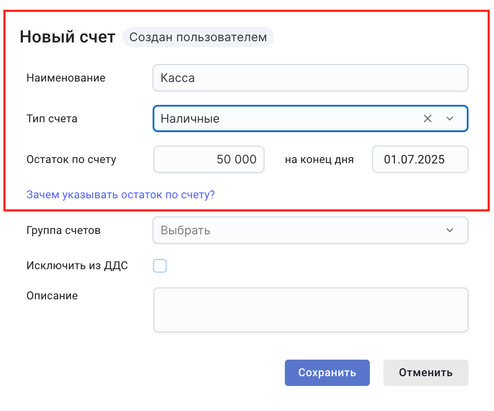
Task: Open the Группа счетов chevron arrow
Action: point(450,231)
